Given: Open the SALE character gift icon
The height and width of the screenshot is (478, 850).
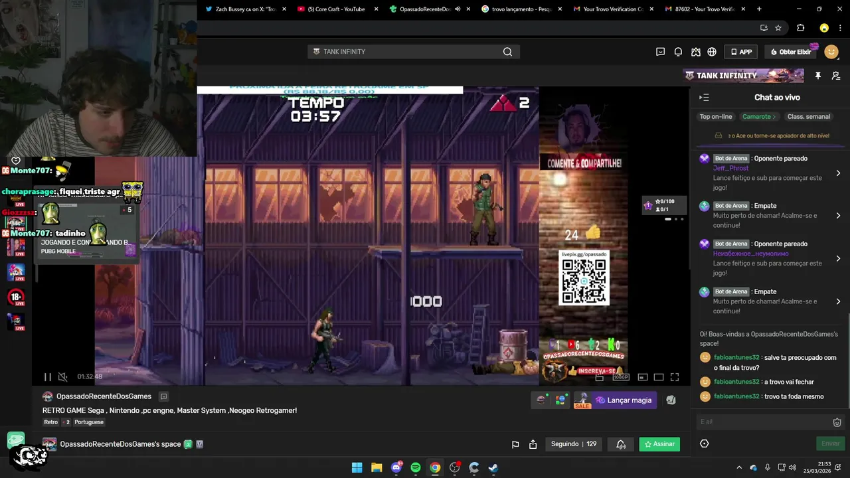Looking at the screenshot, I should [582, 400].
